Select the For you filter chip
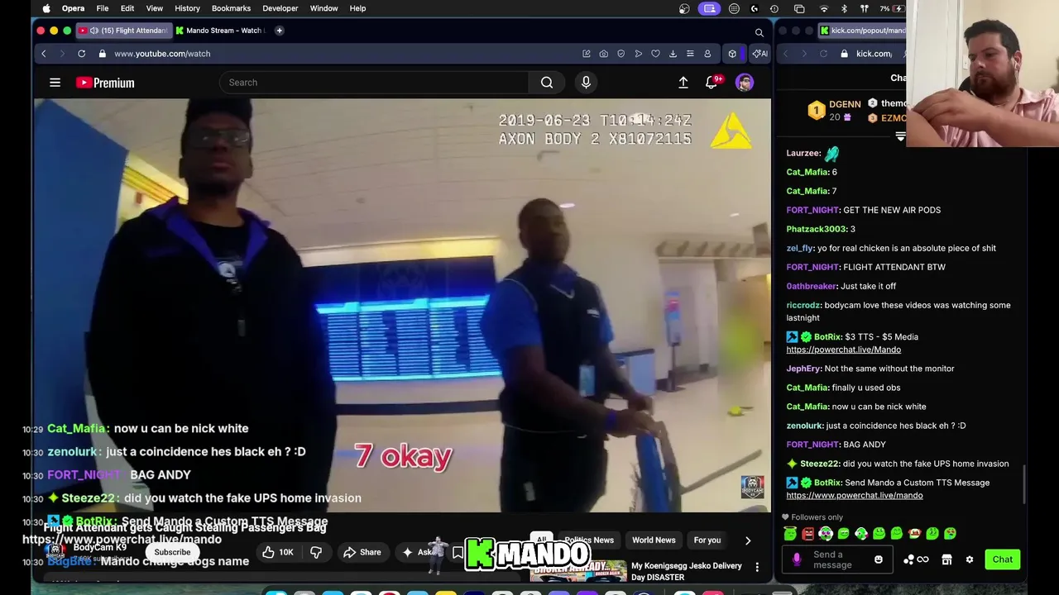 point(707,540)
